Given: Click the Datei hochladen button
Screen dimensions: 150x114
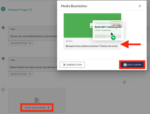Looking at the screenshot, I should pyautogui.click(x=37, y=108).
